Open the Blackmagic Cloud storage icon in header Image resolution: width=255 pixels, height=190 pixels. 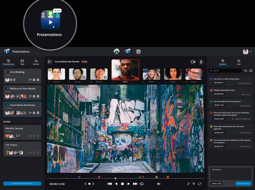117,52
